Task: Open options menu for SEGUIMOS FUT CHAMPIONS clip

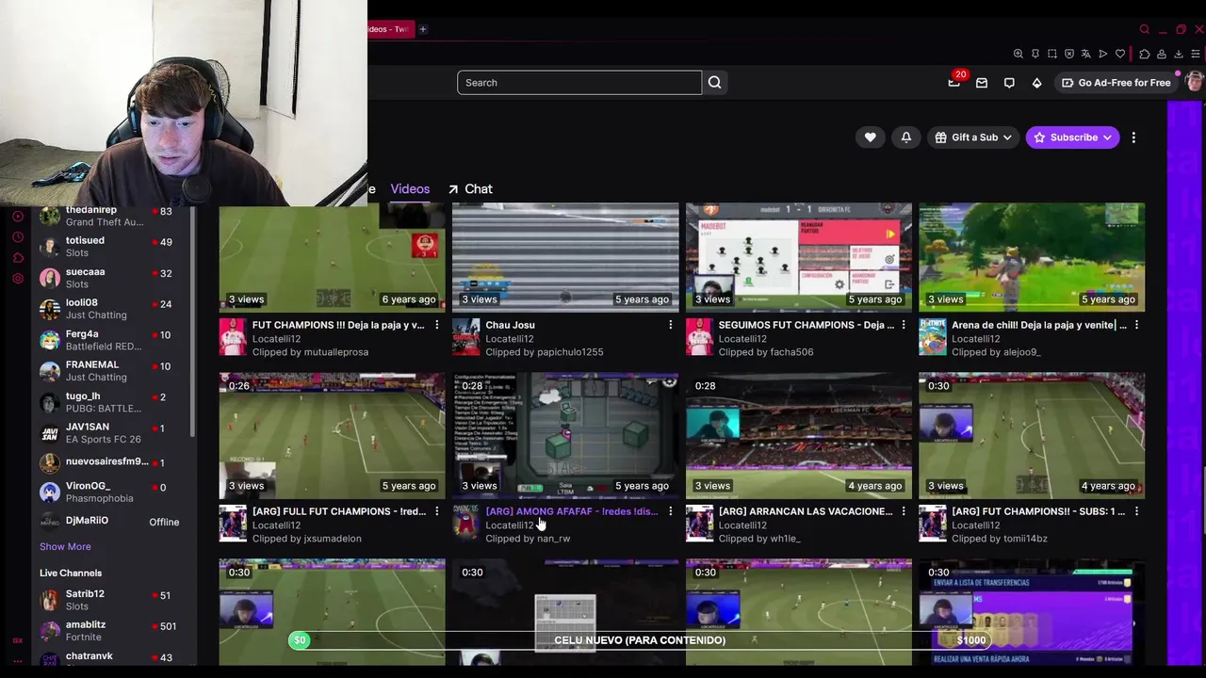Action: pyautogui.click(x=904, y=325)
